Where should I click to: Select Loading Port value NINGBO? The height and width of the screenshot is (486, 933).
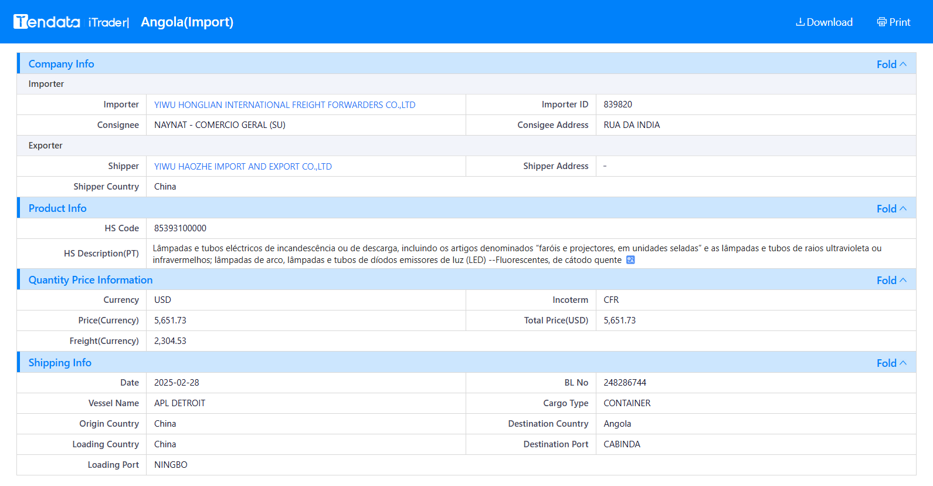point(171,465)
